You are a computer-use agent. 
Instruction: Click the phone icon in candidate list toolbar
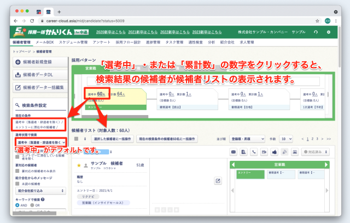coord(253,151)
